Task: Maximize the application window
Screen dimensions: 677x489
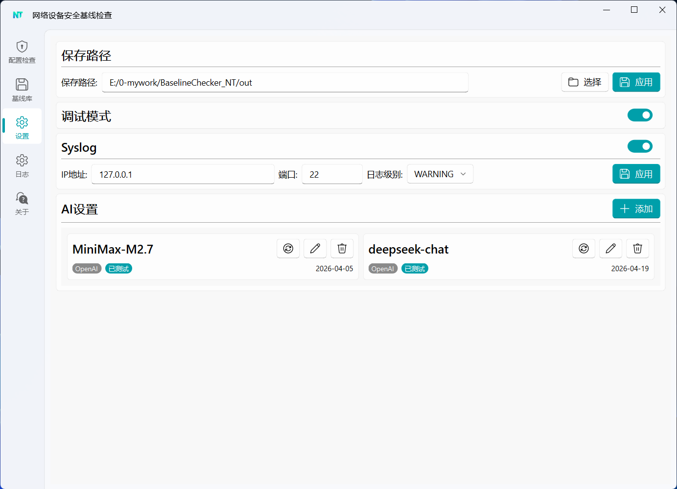Action: point(634,10)
